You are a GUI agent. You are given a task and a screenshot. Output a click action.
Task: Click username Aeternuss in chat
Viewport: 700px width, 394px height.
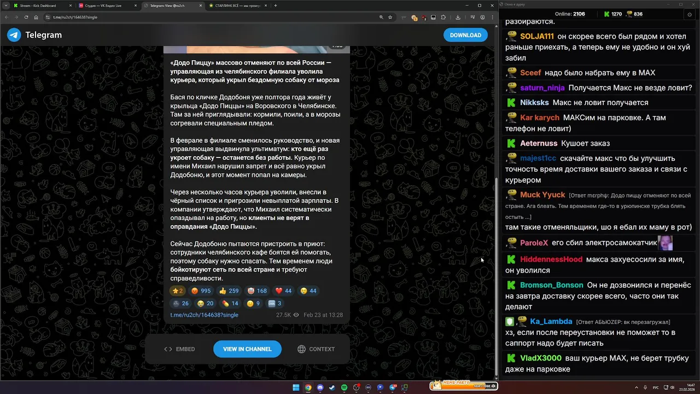(539, 143)
